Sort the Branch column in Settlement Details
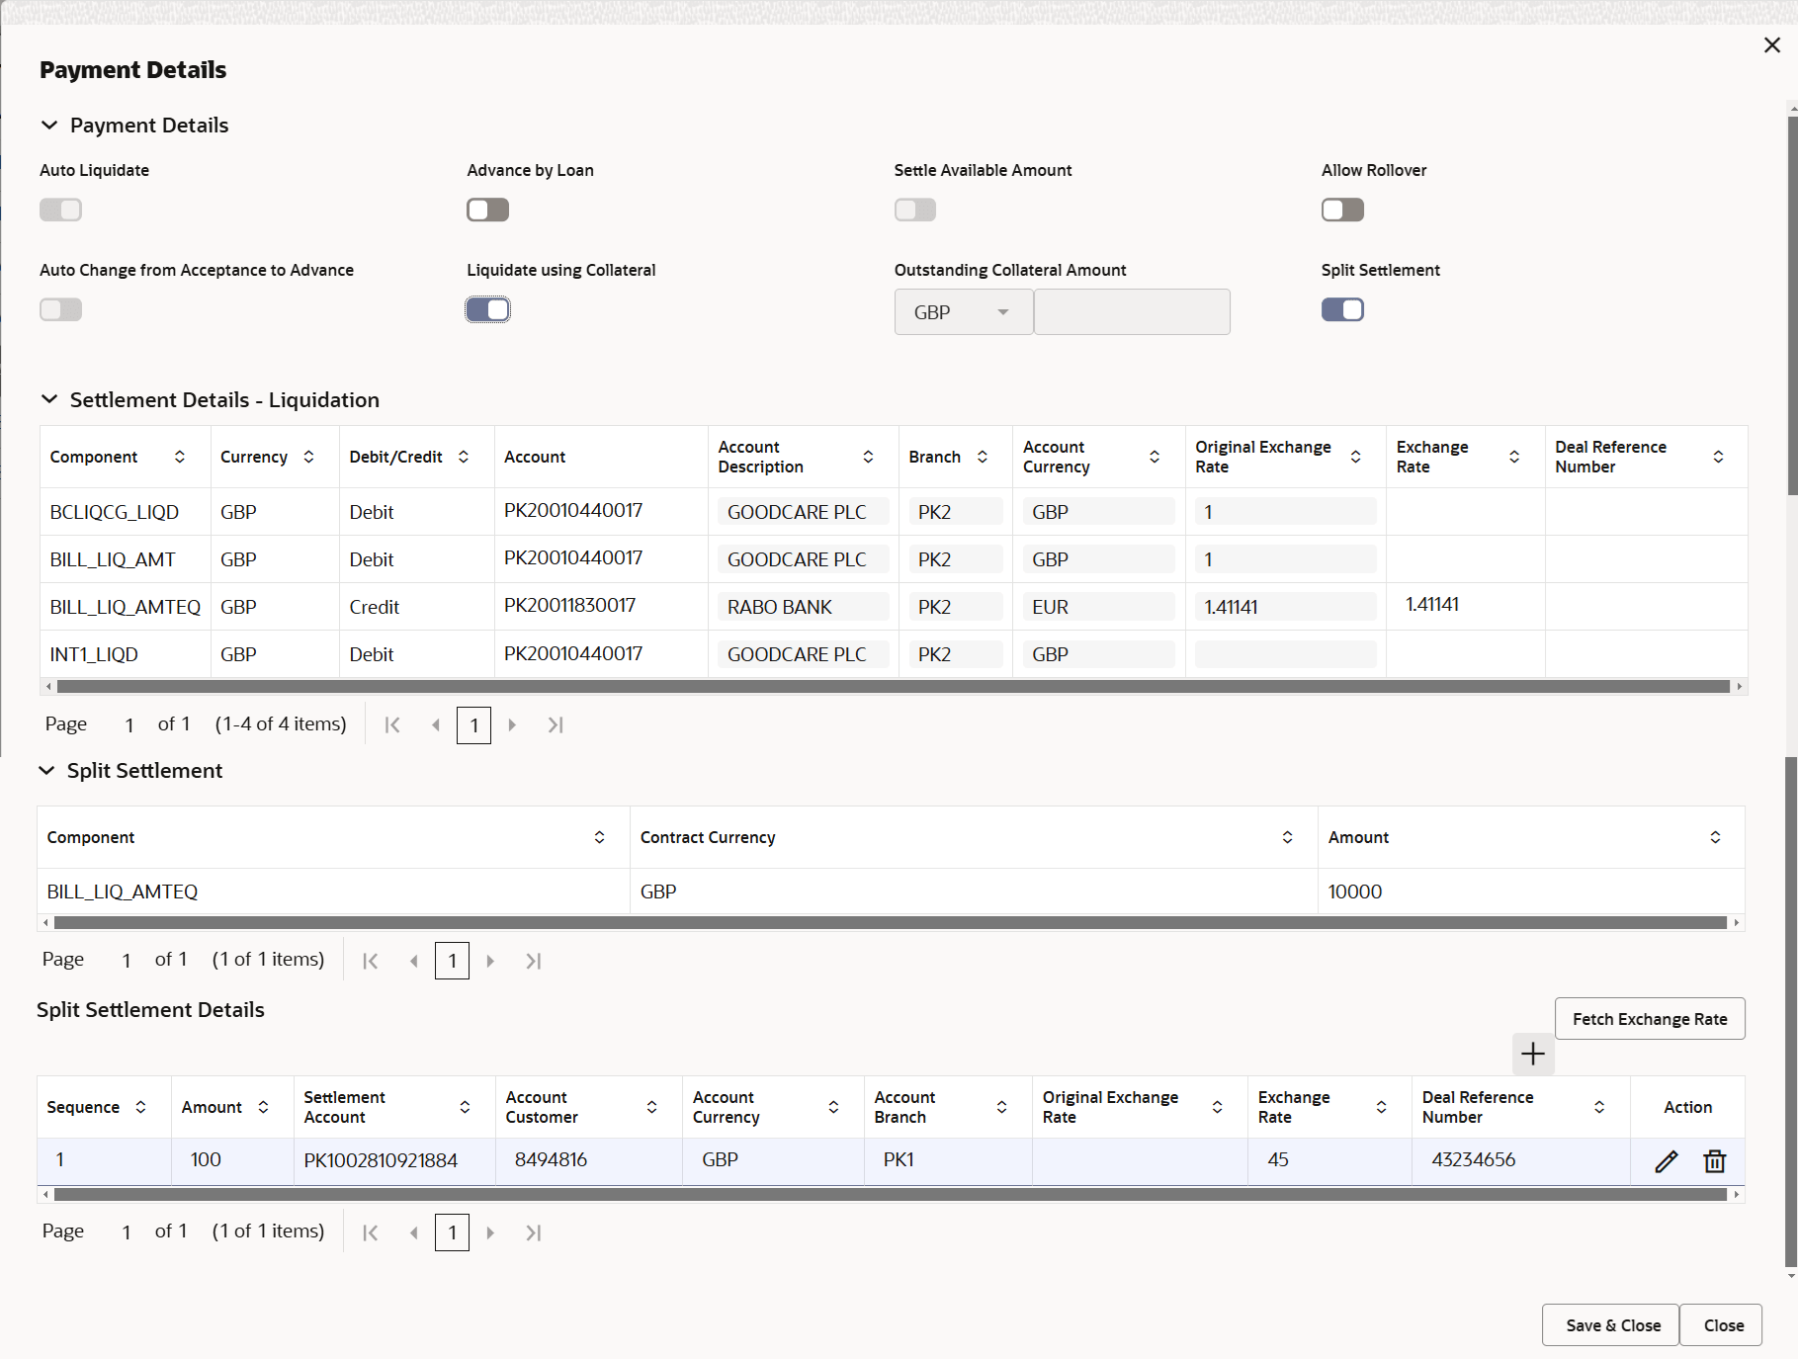 [983, 457]
